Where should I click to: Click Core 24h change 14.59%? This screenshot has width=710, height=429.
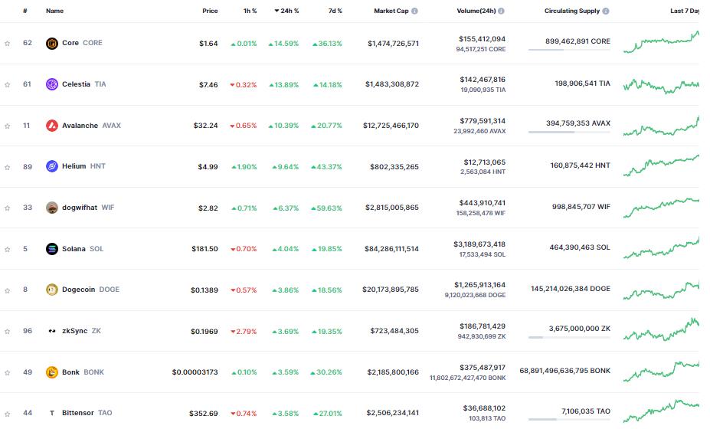coord(283,44)
